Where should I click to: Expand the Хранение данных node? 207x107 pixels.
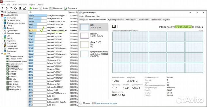[2, 33]
